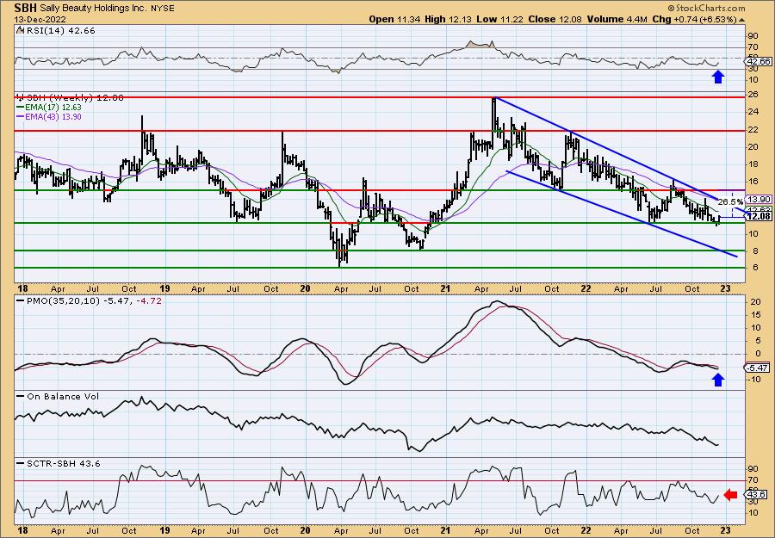Click the -10 PMO axis label
Image resolution: width=775 pixels, height=538 pixels.
click(x=754, y=380)
